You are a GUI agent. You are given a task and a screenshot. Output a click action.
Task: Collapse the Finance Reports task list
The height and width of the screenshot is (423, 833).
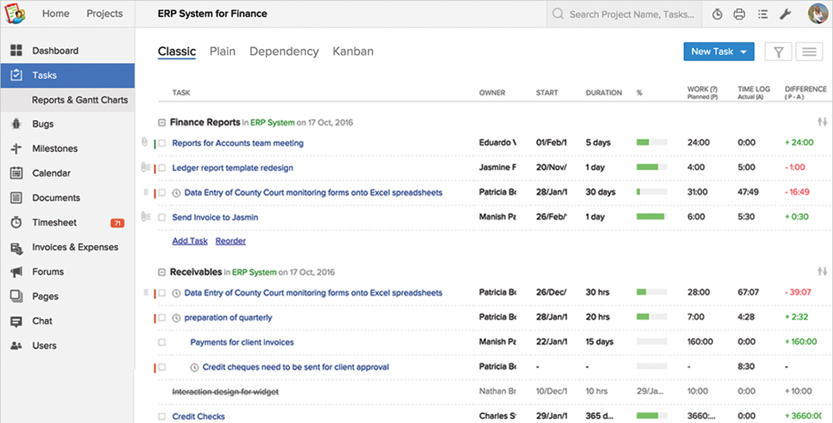tap(162, 123)
